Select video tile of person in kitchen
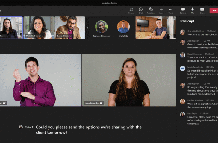 coord(156,28)
